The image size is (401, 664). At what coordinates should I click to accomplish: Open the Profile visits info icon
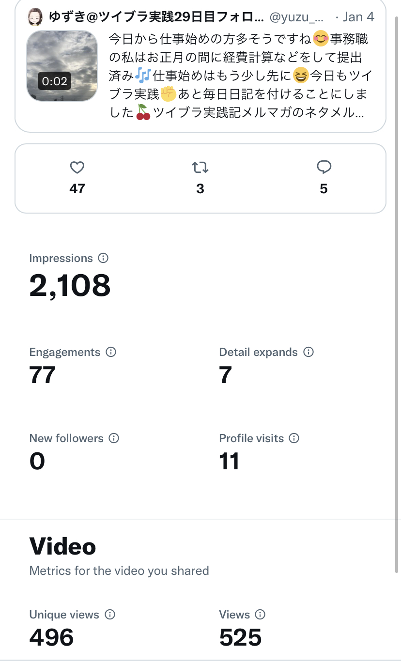pos(294,438)
